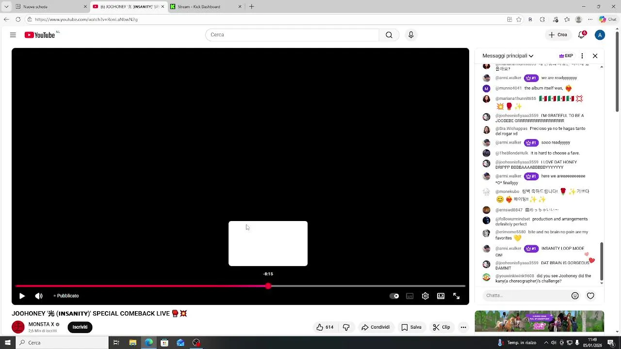Viewport: 621px width, 349px height.
Task: Show hidden system tray icons
Action: click(x=546, y=343)
